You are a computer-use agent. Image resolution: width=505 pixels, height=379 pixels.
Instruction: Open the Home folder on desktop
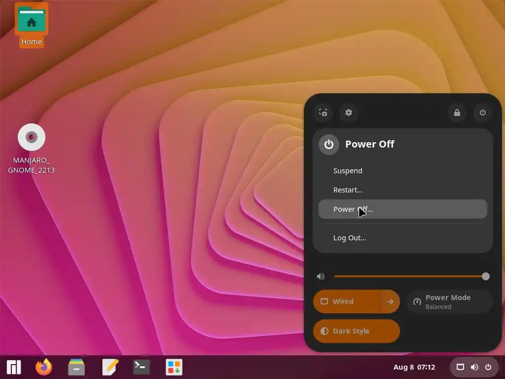pos(31,25)
